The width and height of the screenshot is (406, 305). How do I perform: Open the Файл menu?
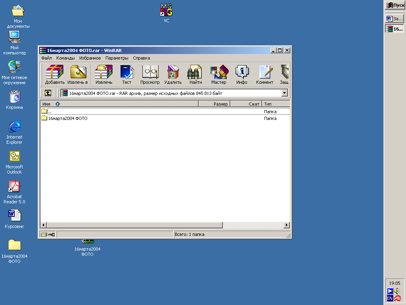tap(47, 58)
